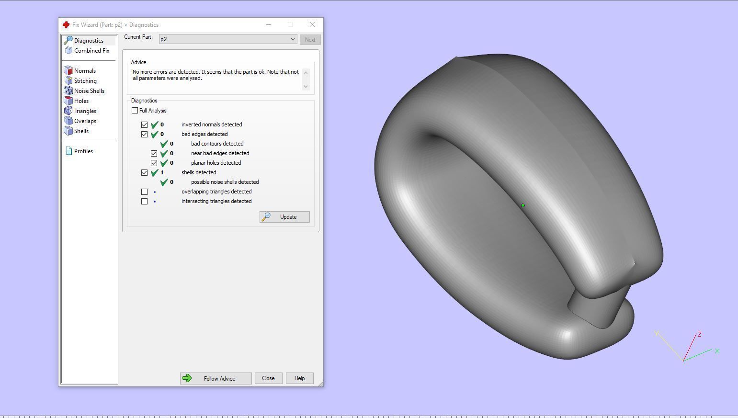The height and width of the screenshot is (418, 738).
Task: Click the Triangles icon in sidebar
Action: (x=68, y=111)
